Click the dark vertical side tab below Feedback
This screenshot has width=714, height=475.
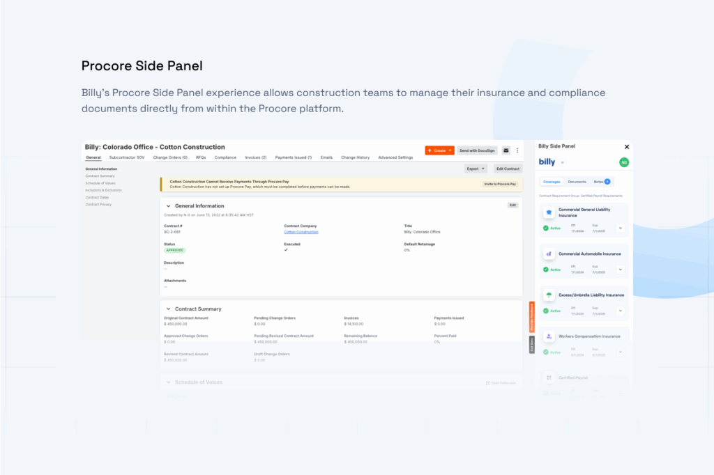(531, 345)
